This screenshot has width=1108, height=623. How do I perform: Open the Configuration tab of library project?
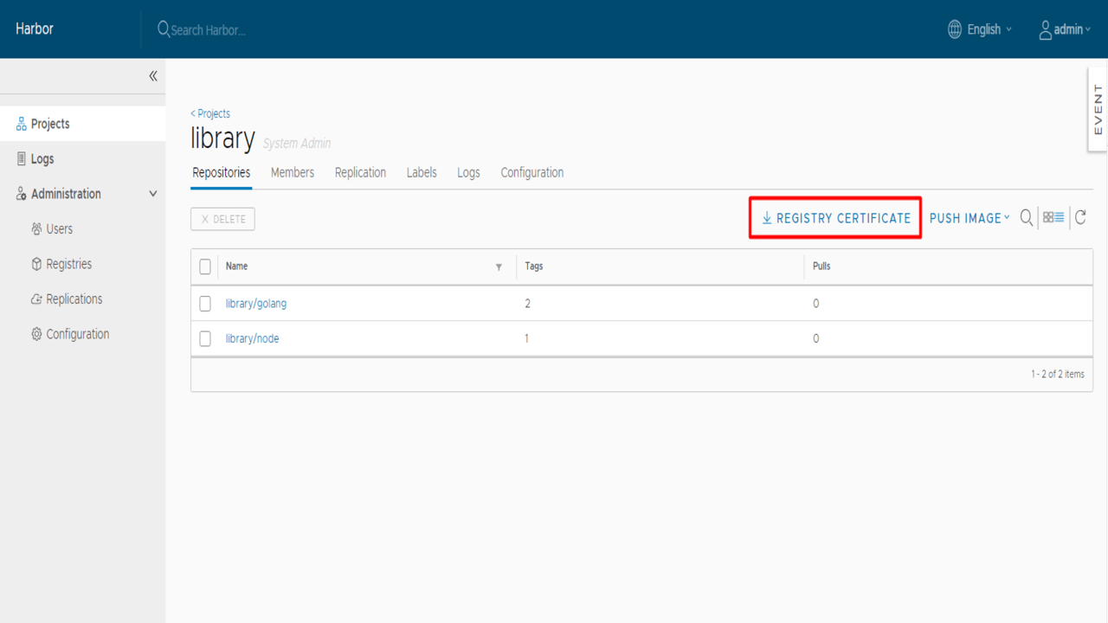click(531, 172)
